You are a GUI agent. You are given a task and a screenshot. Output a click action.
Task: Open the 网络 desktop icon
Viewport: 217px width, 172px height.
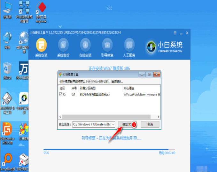pos(7,40)
